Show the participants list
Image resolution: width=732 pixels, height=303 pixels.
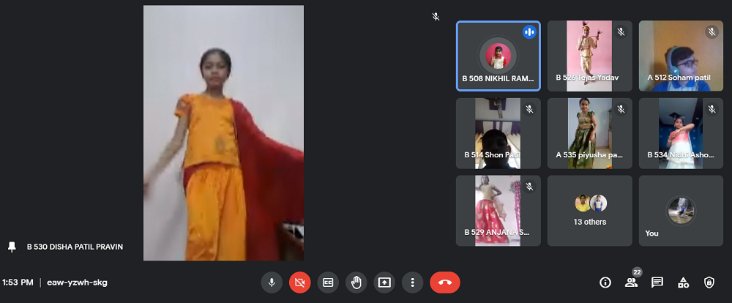point(631,282)
